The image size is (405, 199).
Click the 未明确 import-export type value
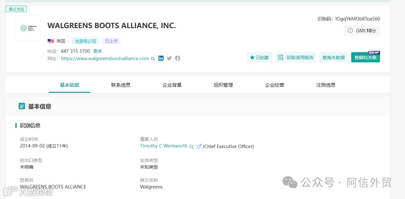(x=27, y=167)
